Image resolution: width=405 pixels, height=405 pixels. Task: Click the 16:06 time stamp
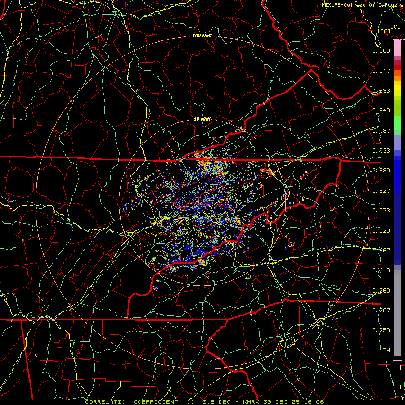click(313, 402)
